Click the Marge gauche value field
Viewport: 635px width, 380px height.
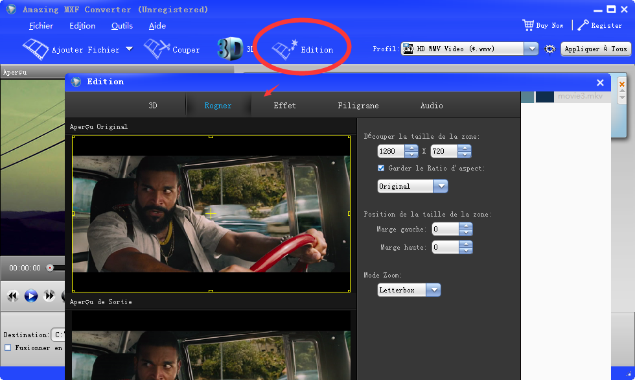446,229
